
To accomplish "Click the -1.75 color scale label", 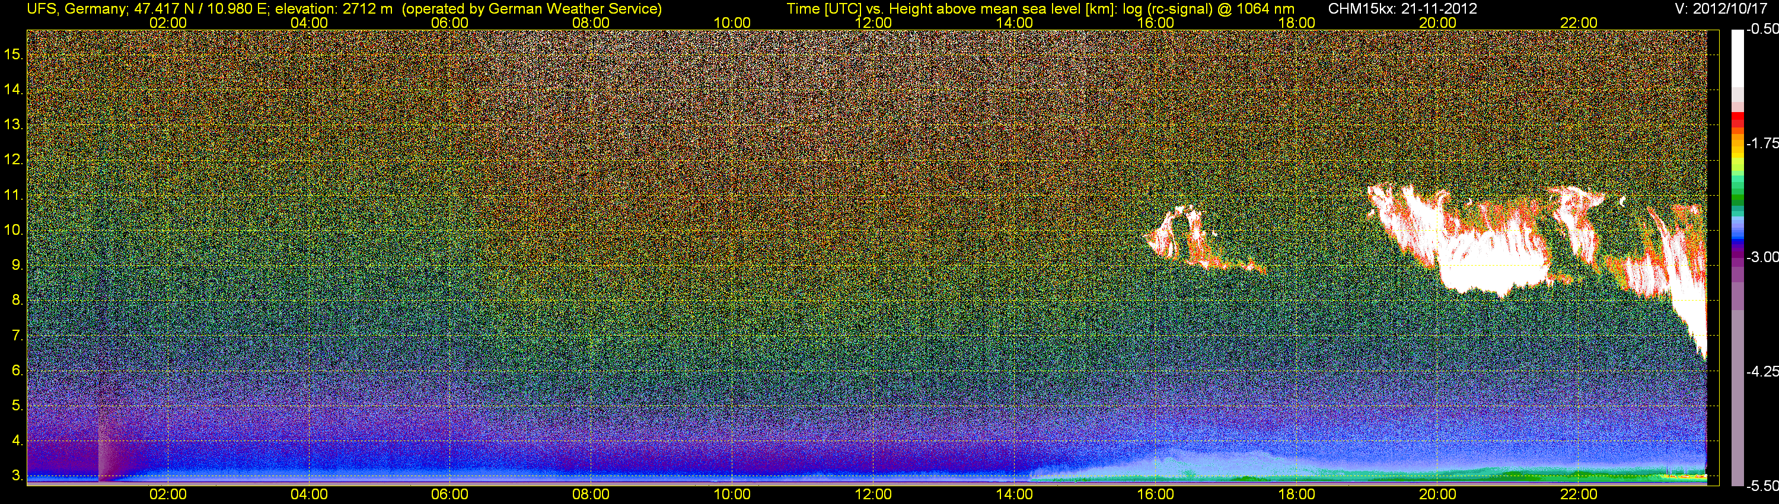I will point(1762,143).
